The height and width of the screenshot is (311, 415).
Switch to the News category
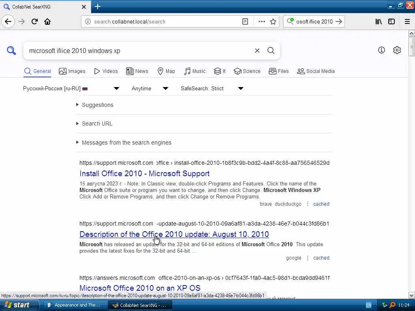(137, 71)
